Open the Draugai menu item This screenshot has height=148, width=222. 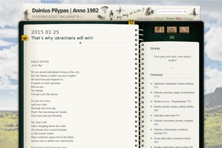click(188, 18)
